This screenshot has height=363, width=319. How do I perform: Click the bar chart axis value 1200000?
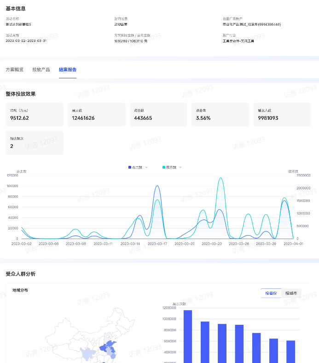pos(169,308)
